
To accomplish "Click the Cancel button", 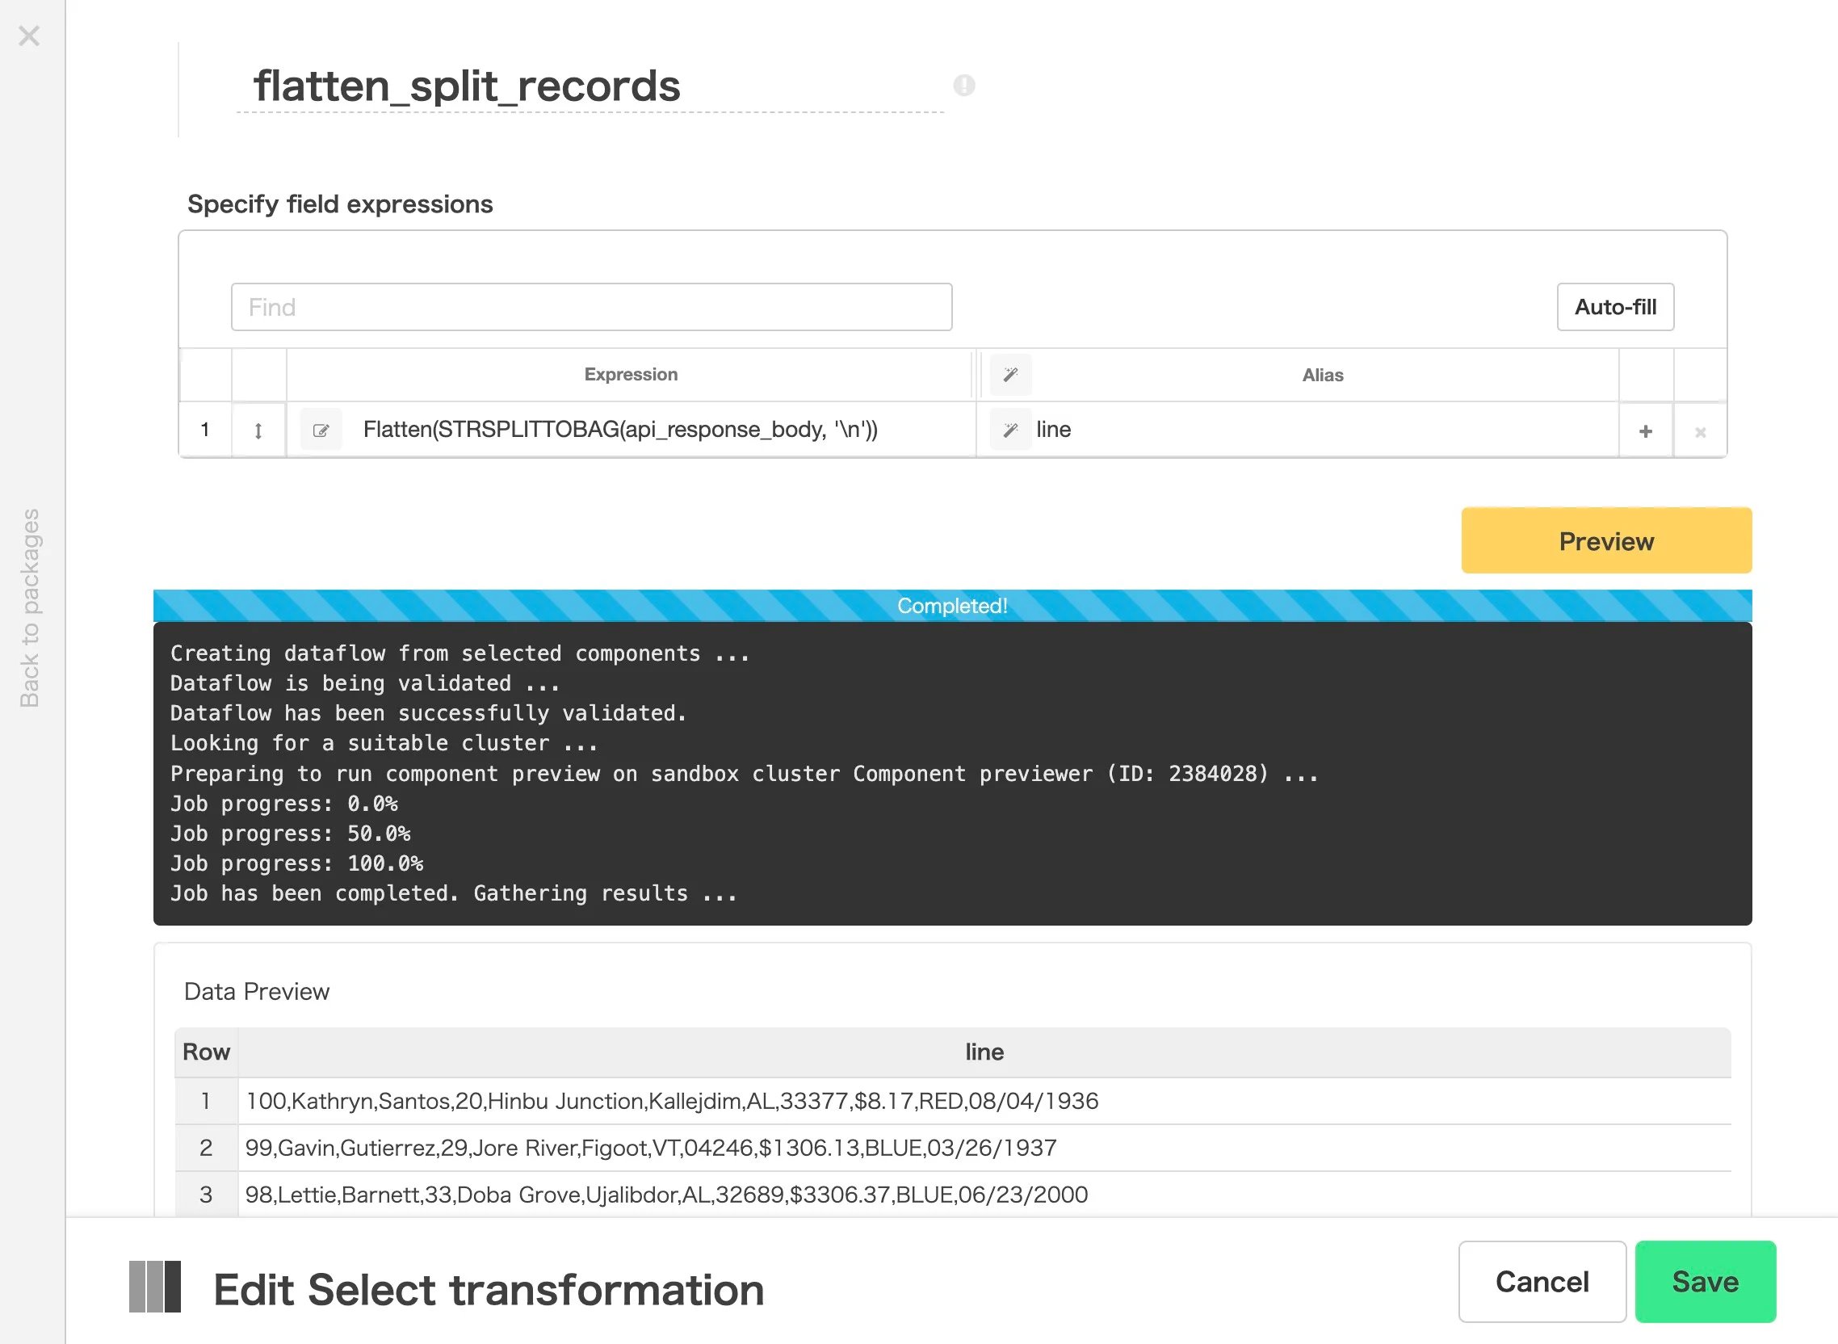I will [x=1542, y=1282].
